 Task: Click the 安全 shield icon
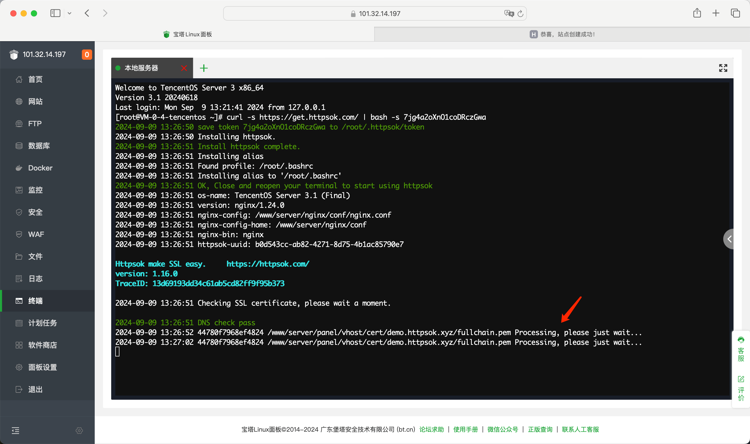pos(19,212)
